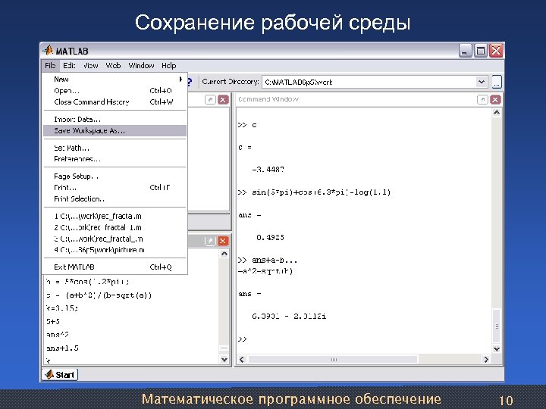The width and height of the screenshot is (546, 409).
Task: Click Command History scroll down arrow
Action: pyautogui.click(x=224, y=360)
